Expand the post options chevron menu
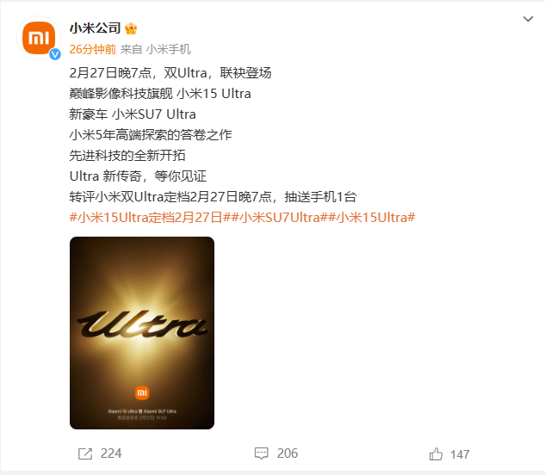Screen dimensions: 545x475 (528, 19)
